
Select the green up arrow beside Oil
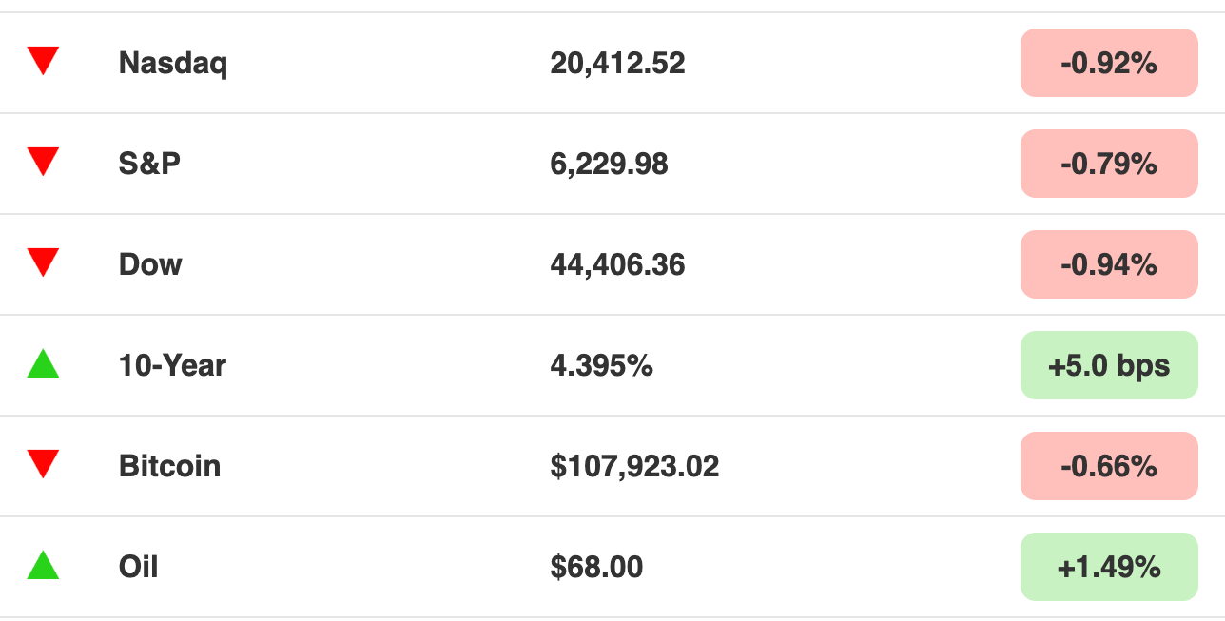[43, 565]
